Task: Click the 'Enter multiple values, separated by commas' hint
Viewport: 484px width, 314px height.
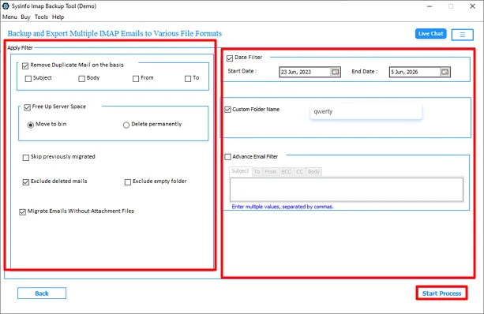Action: (x=283, y=207)
